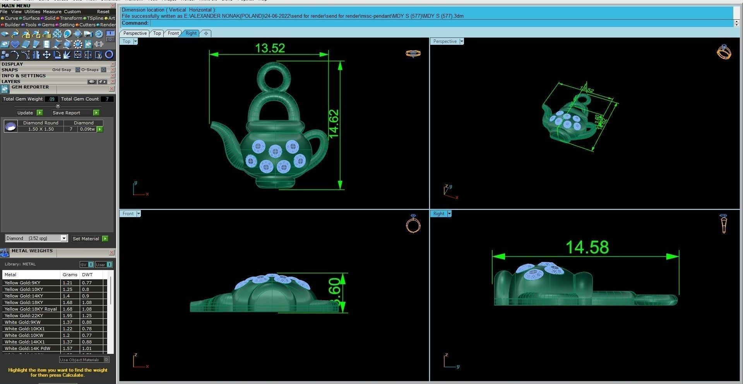Click the Save Report button

click(x=76, y=113)
